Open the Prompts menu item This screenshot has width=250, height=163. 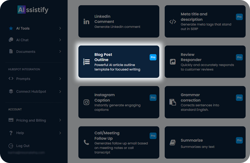coord(23,79)
